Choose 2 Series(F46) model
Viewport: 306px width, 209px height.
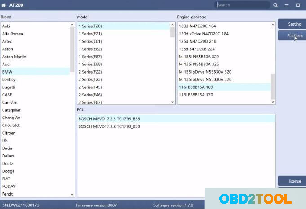click(124, 95)
